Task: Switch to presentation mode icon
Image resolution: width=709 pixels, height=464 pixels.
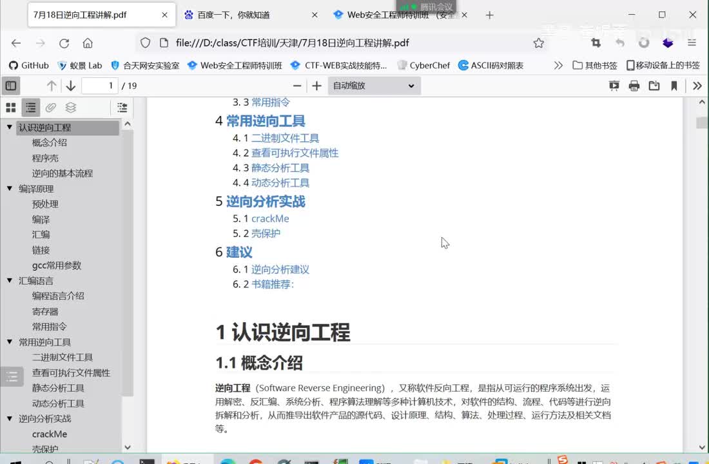Action: 614,86
